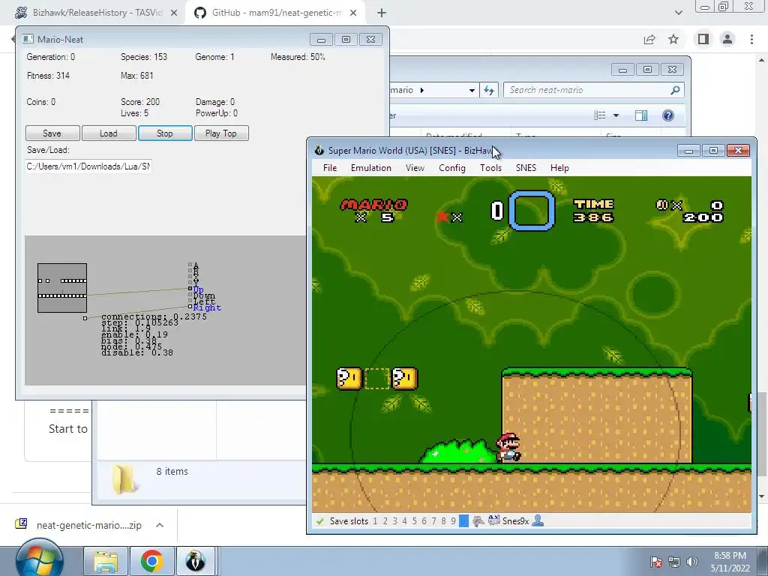Click the Action Center flag icon

tap(656, 562)
